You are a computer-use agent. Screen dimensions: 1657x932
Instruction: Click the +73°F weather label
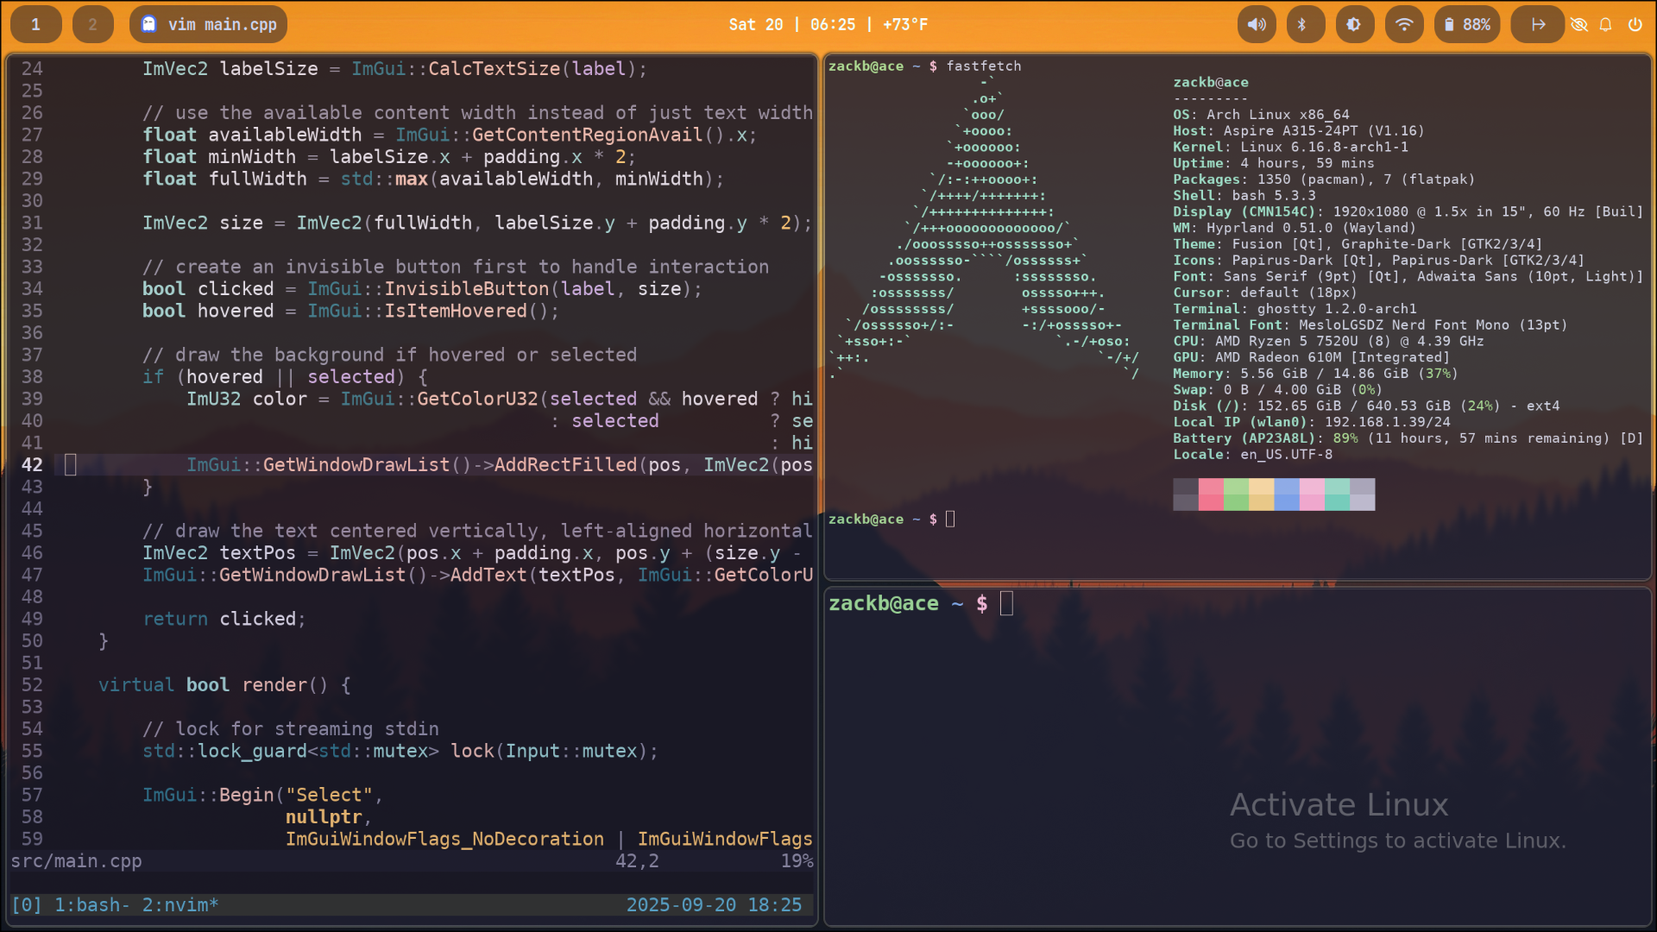click(904, 24)
